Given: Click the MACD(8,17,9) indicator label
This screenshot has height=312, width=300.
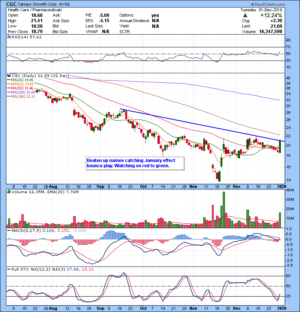Looking at the screenshot, I should 26,231.
